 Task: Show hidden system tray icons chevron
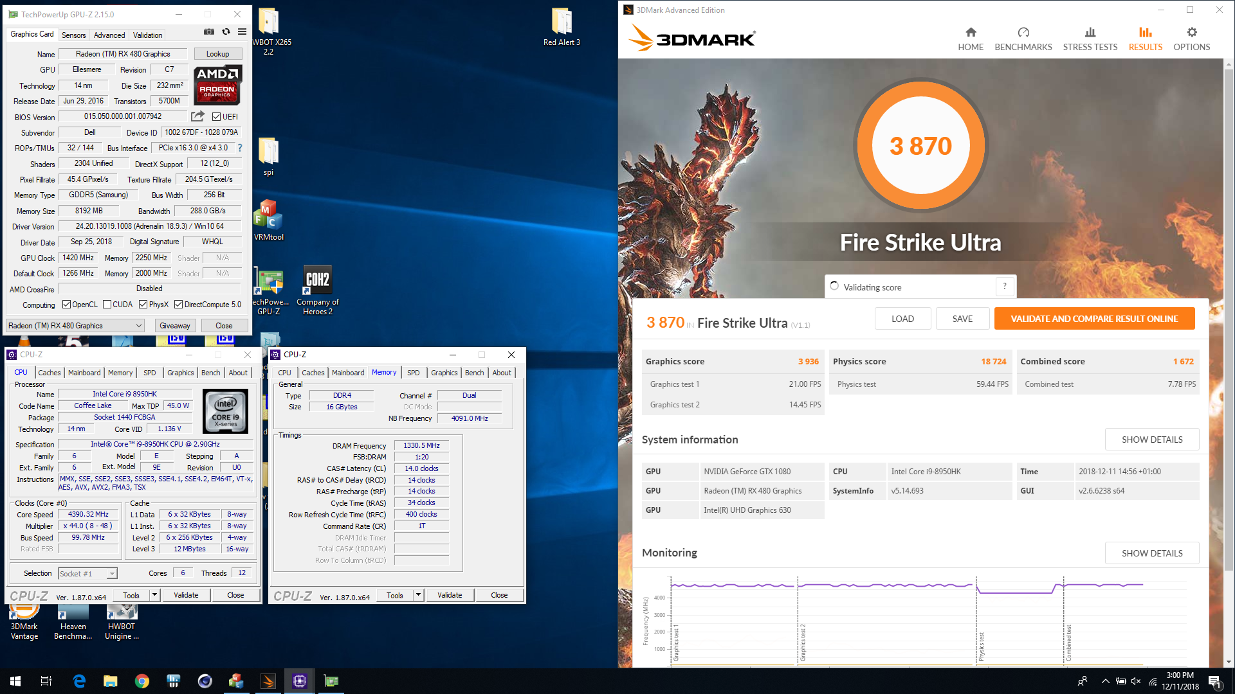pos(1105,681)
